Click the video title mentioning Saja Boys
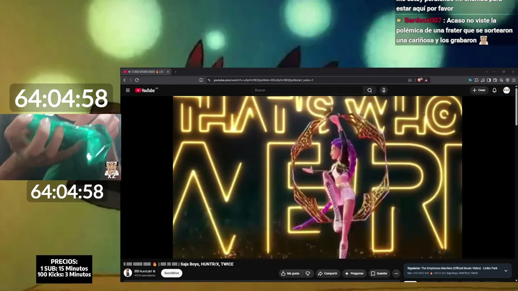Viewport: 518px width, 291px height. click(x=178, y=264)
